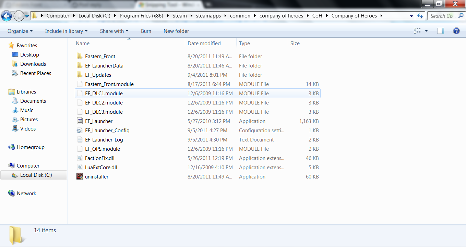The image size is (466, 247).
Task: Select the Eastern_Front.module file icon
Action: pos(80,84)
